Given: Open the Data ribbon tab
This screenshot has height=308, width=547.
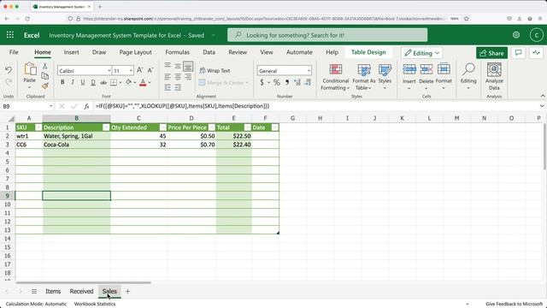Looking at the screenshot, I should [x=209, y=52].
